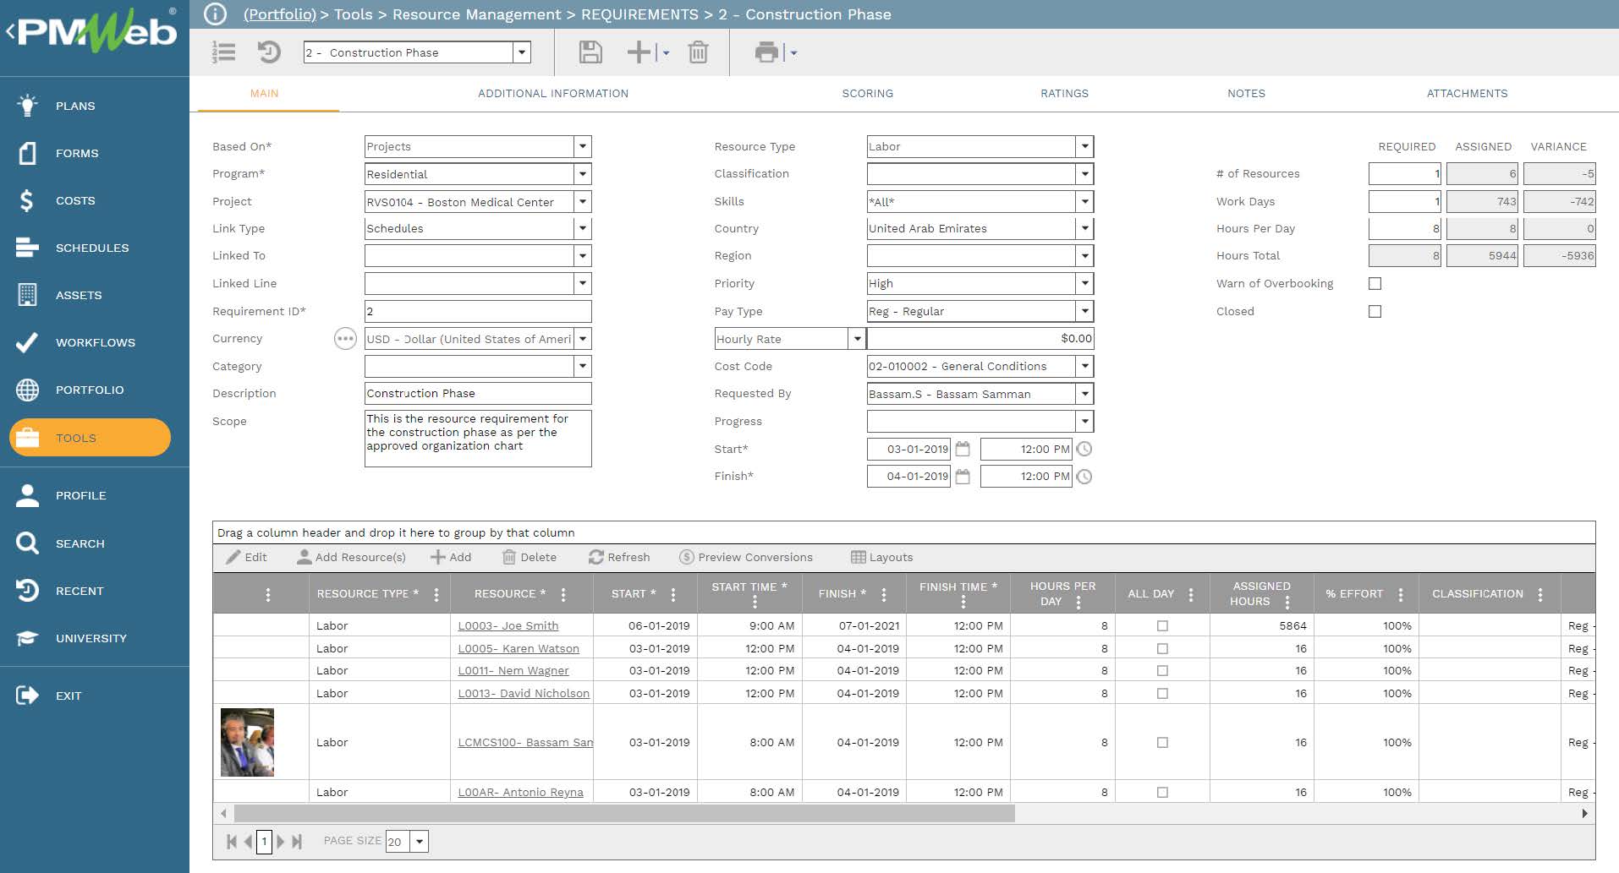Toggle the Closed checkbox
The image size is (1619, 873).
tap(1375, 312)
